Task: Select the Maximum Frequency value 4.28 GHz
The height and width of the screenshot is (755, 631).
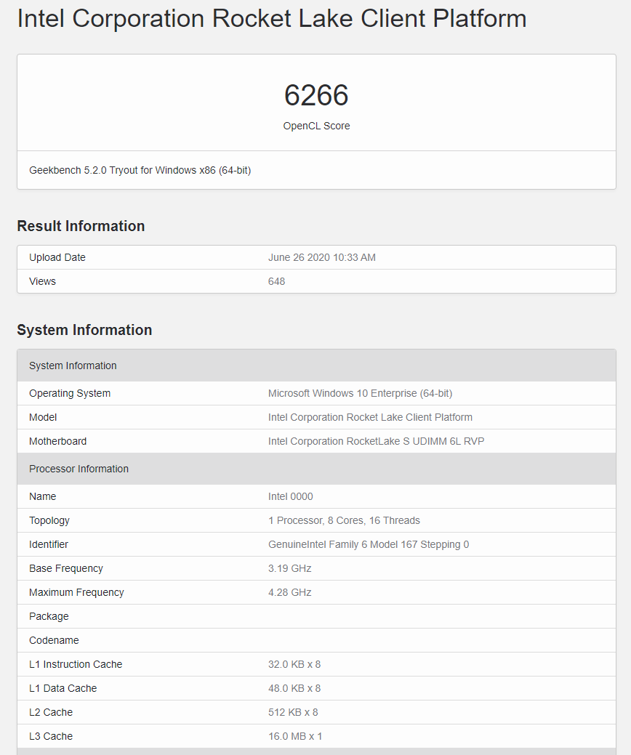Action: click(x=289, y=592)
